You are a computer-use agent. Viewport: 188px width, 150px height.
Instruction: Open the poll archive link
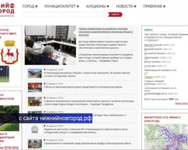181,103
